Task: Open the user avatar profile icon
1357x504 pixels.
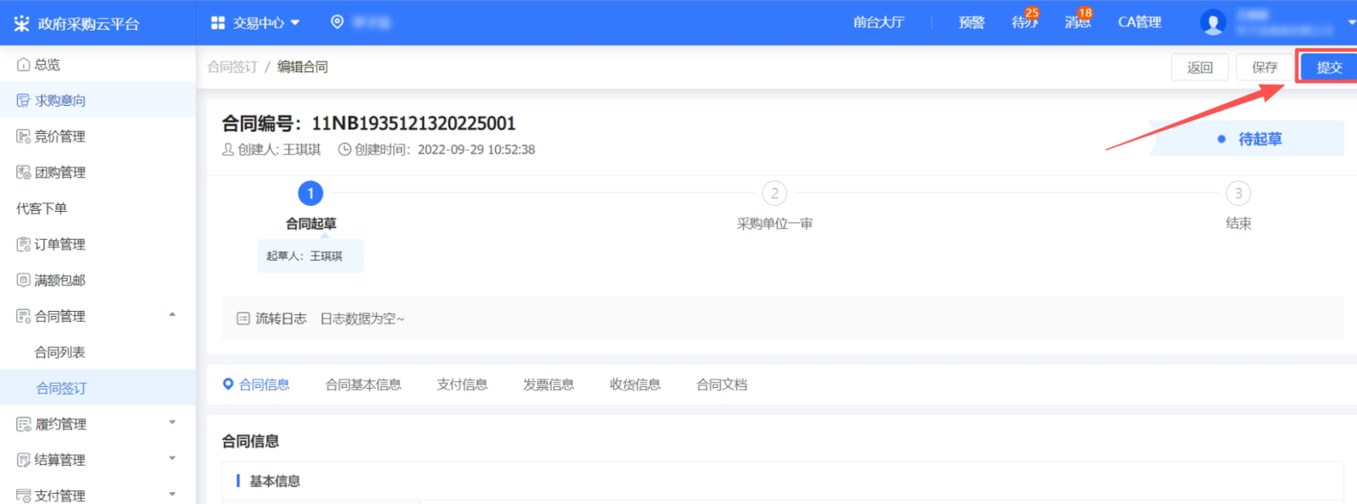Action: point(1213,22)
